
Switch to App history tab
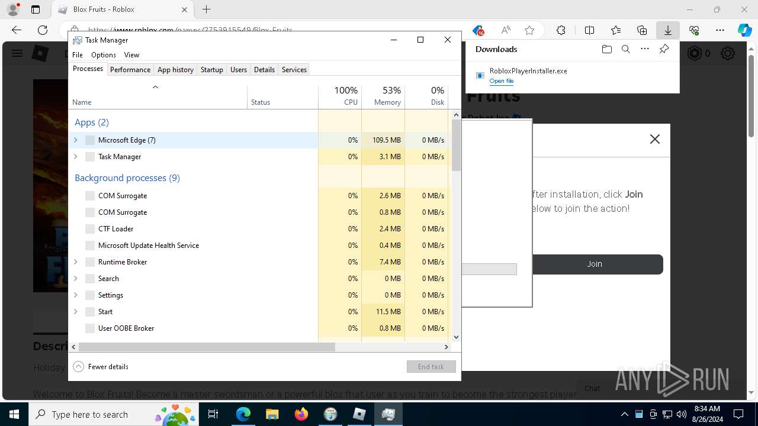(x=175, y=70)
